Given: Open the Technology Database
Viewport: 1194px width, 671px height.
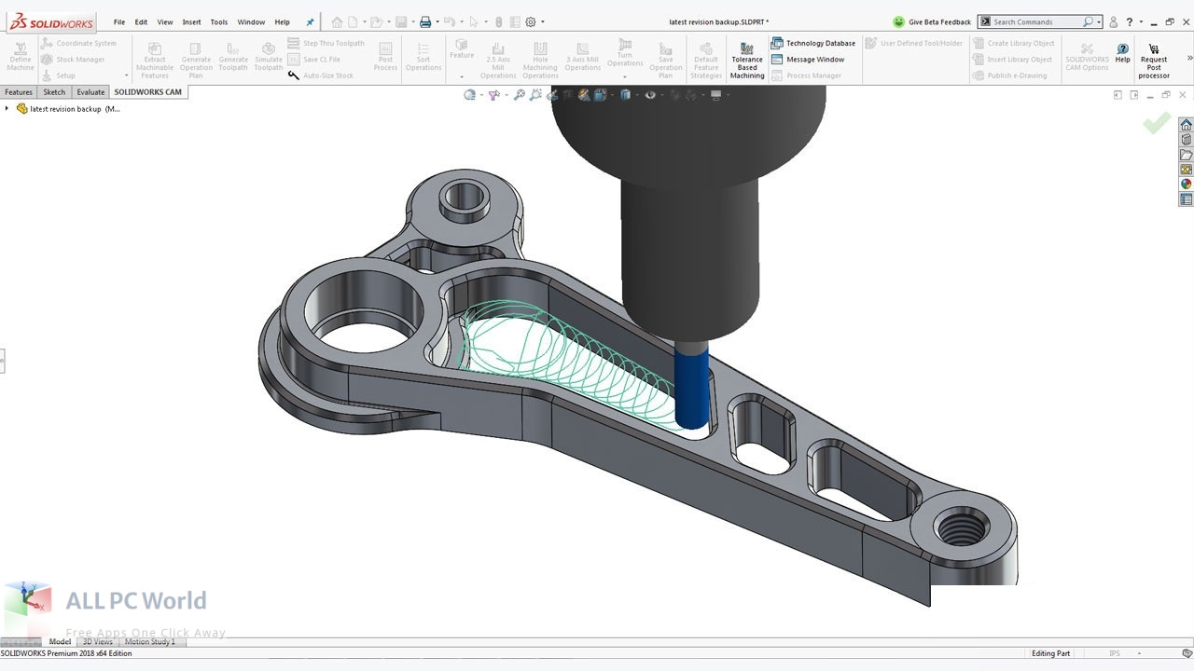Looking at the screenshot, I should tap(815, 43).
